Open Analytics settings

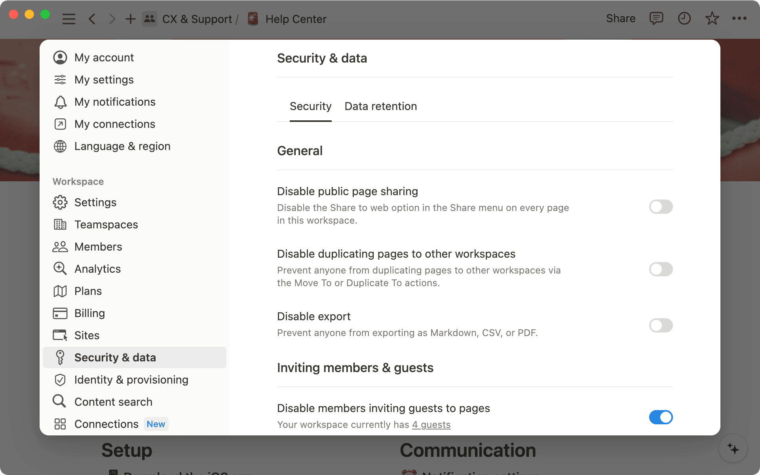click(97, 269)
